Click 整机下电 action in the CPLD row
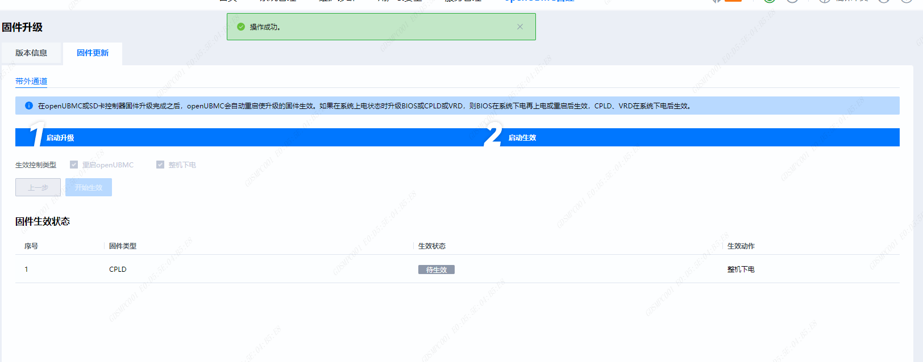Viewport: 923px width, 362px height. point(741,270)
